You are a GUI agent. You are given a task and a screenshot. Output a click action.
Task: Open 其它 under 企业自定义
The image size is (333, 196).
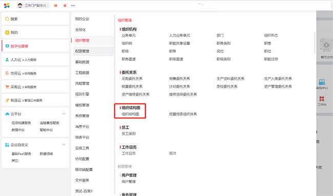coord(15,161)
